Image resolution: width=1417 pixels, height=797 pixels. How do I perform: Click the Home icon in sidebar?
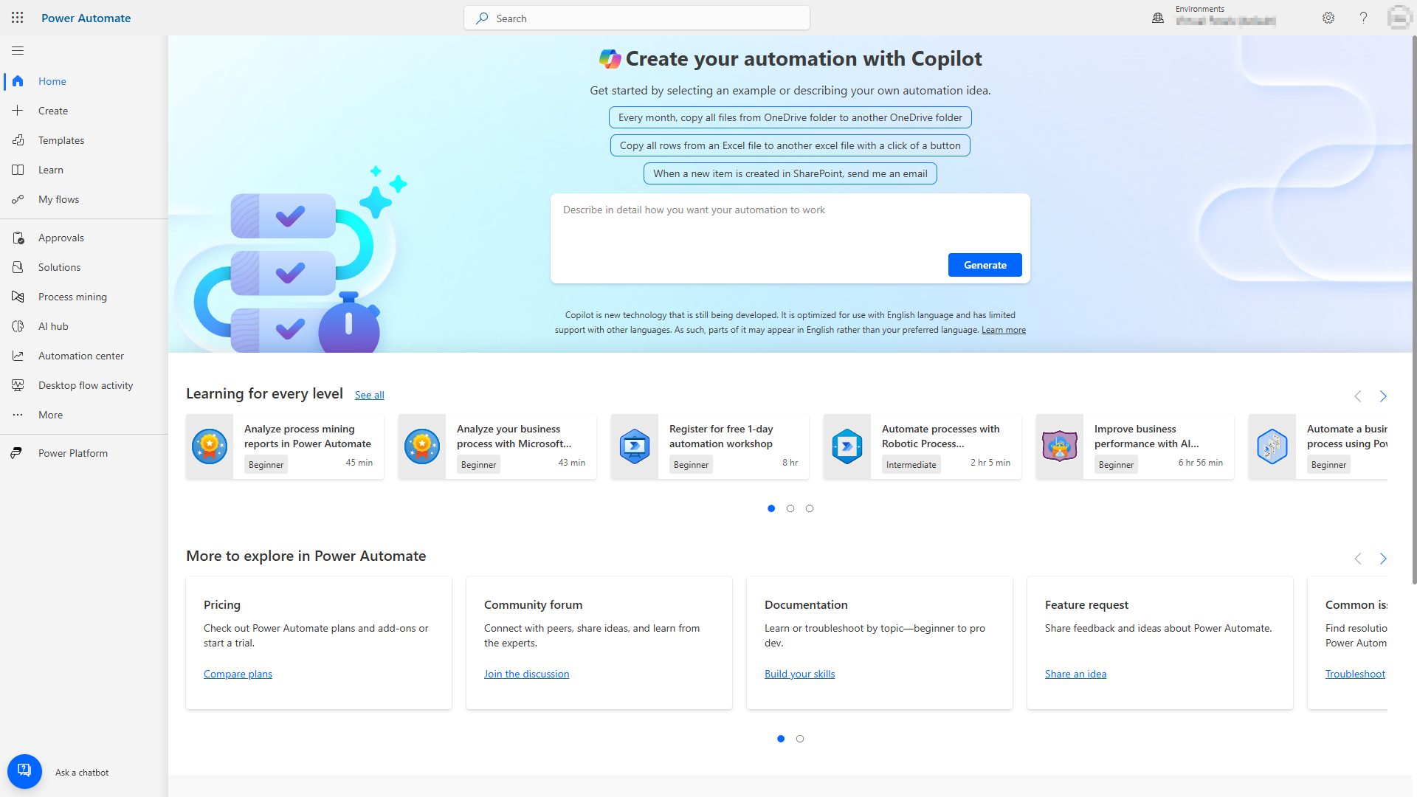click(18, 81)
